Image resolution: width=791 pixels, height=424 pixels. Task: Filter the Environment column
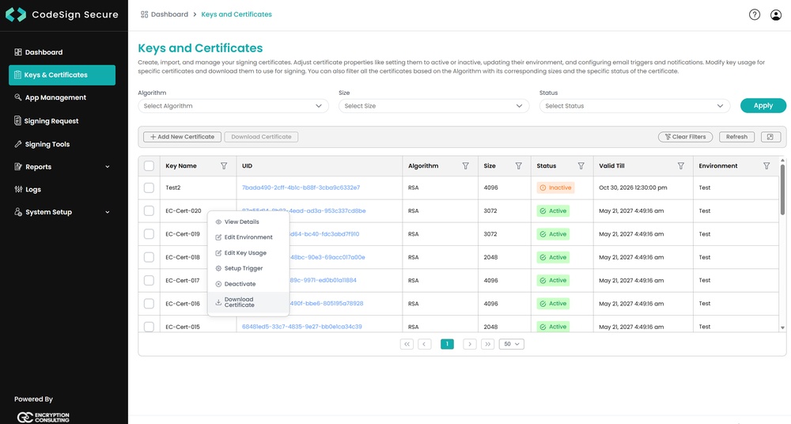coord(766,166)
